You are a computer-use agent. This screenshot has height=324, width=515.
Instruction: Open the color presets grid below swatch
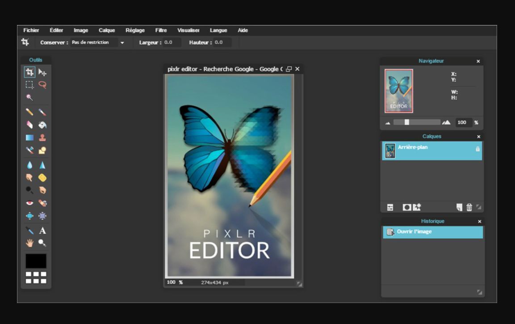coord(36,278)
